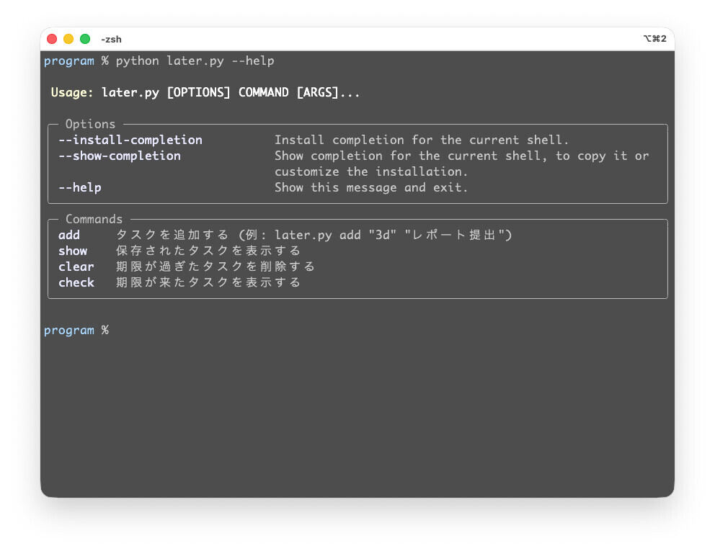The image size is (715, 551).
Task: Click the 'Commands' panel heading
Action: pos(94,219)
